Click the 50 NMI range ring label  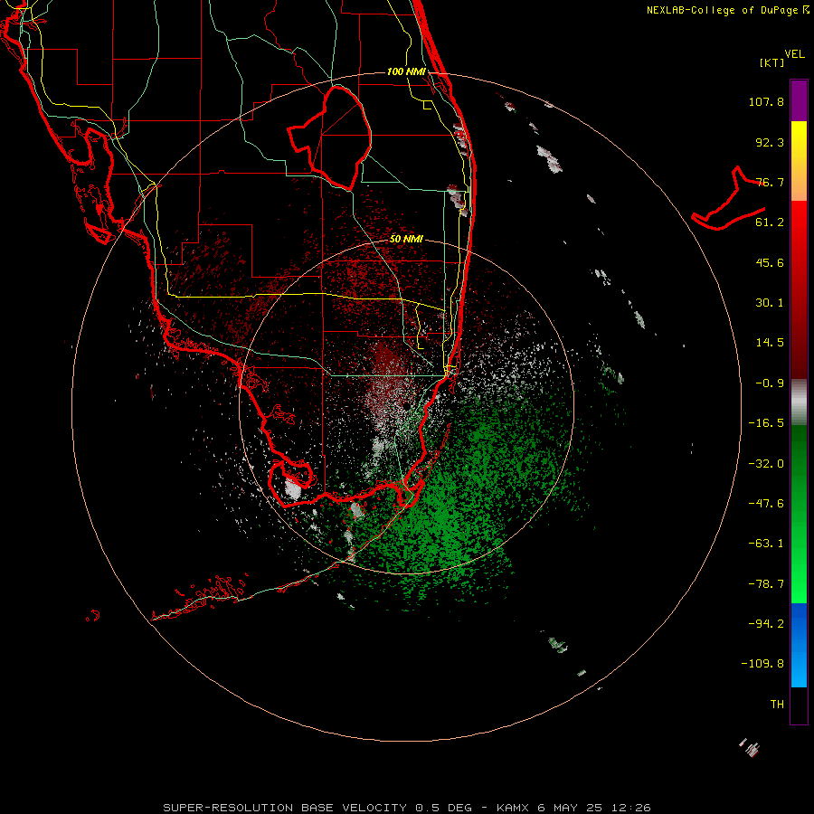(406, 239)
